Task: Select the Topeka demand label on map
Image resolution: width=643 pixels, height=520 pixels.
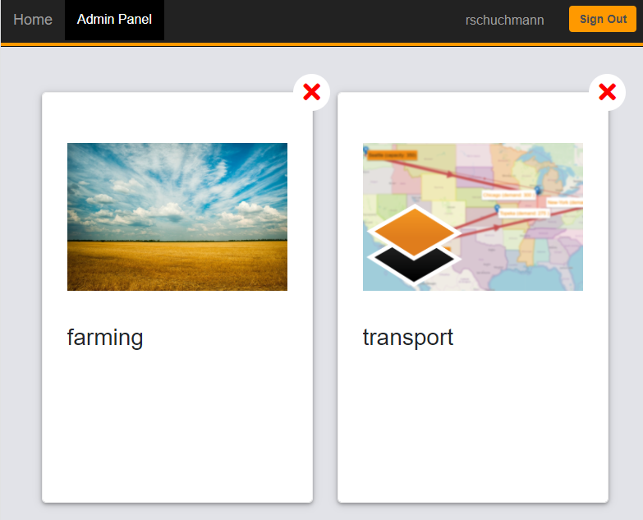Action: click(522, 213)
